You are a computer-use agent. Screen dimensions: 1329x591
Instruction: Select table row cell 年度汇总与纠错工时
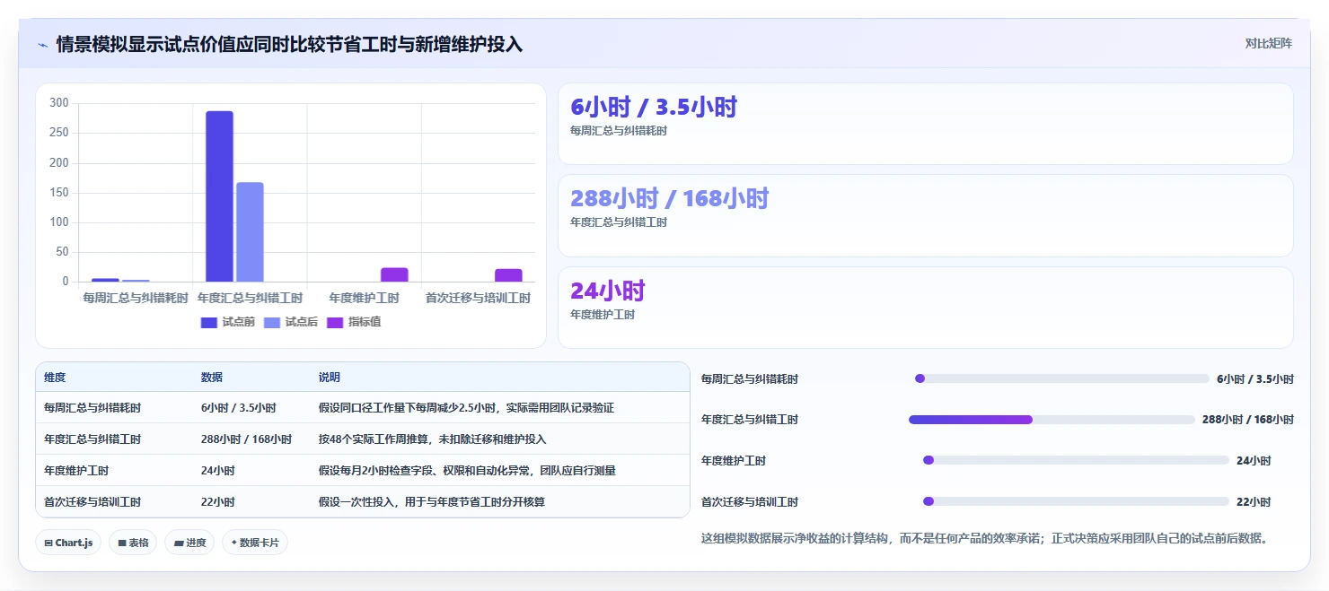pos(92,439)
